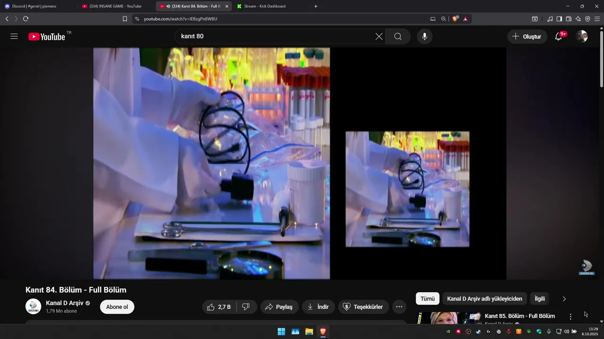
Task: Open the notifications bell
Action: [559, 36]
